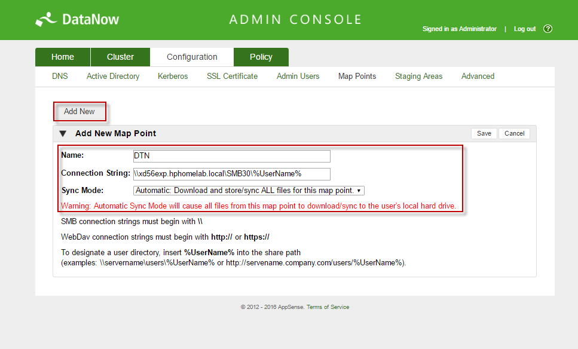Open the Sync Mode dropdown
Screen dimensions: 578x349
[x=249, y=191]
